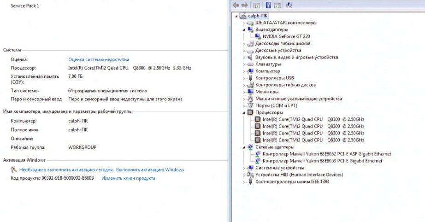Collapse the calph-ПК root node
Viewport: 425px width, 222px height.
pos(236,16)
